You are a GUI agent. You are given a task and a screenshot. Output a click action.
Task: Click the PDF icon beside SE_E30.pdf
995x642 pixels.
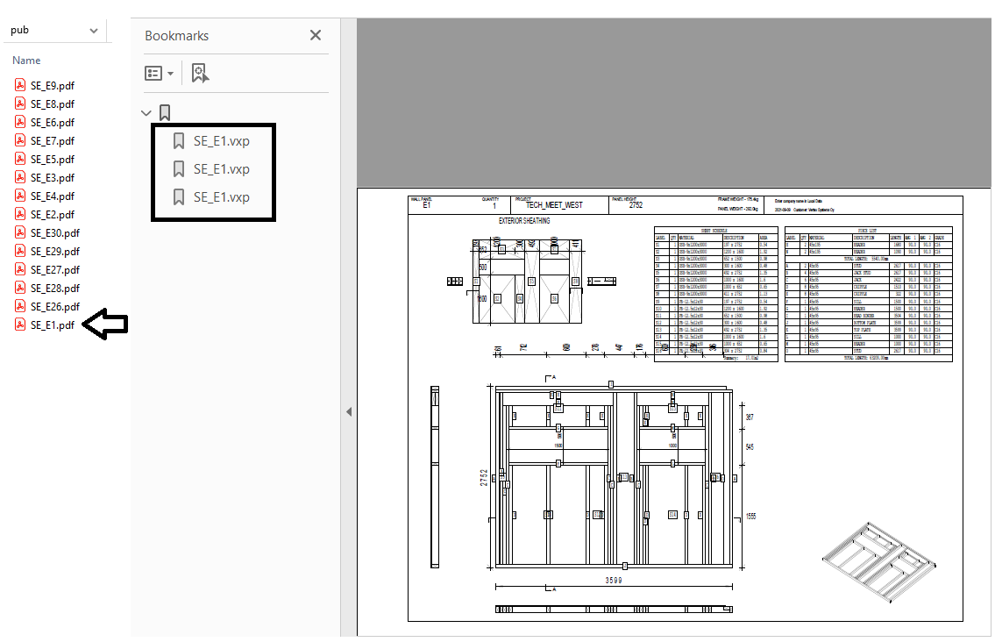[x=19, y=232]
